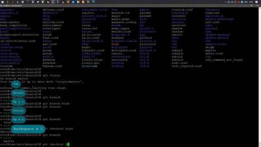Click 'timezone' file name
The height and width of the screenshot is (147, 261).
click(212, 13)
